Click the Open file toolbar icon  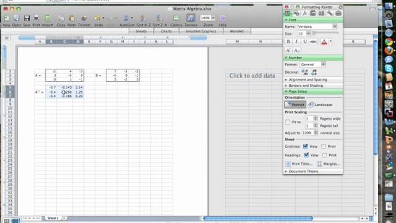[x=17, y=18]
